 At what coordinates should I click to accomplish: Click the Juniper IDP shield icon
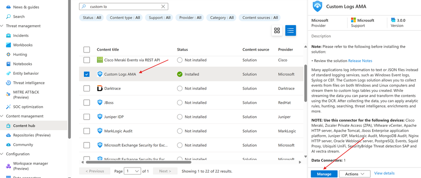100,117
